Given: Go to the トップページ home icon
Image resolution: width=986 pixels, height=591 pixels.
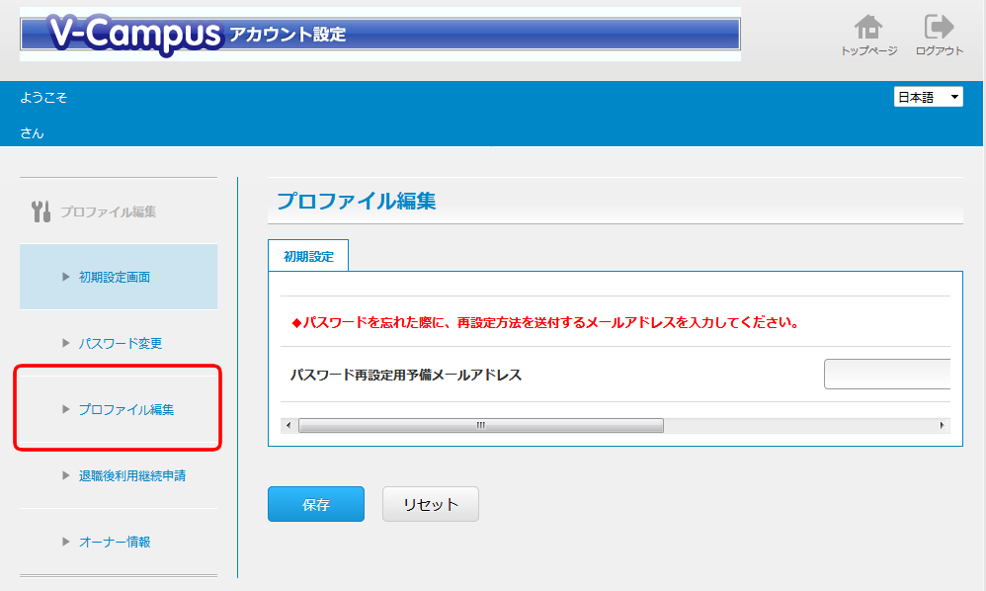Looking at the screenshot, I should [x=868, y=27].
